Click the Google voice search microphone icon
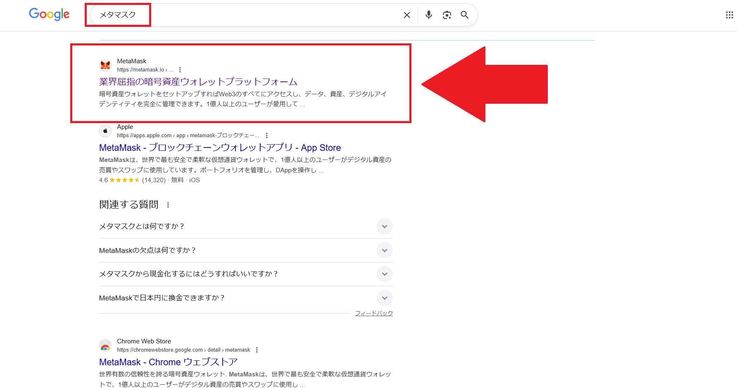Screen dimensions: 737x388 click(x=428, y=15)
